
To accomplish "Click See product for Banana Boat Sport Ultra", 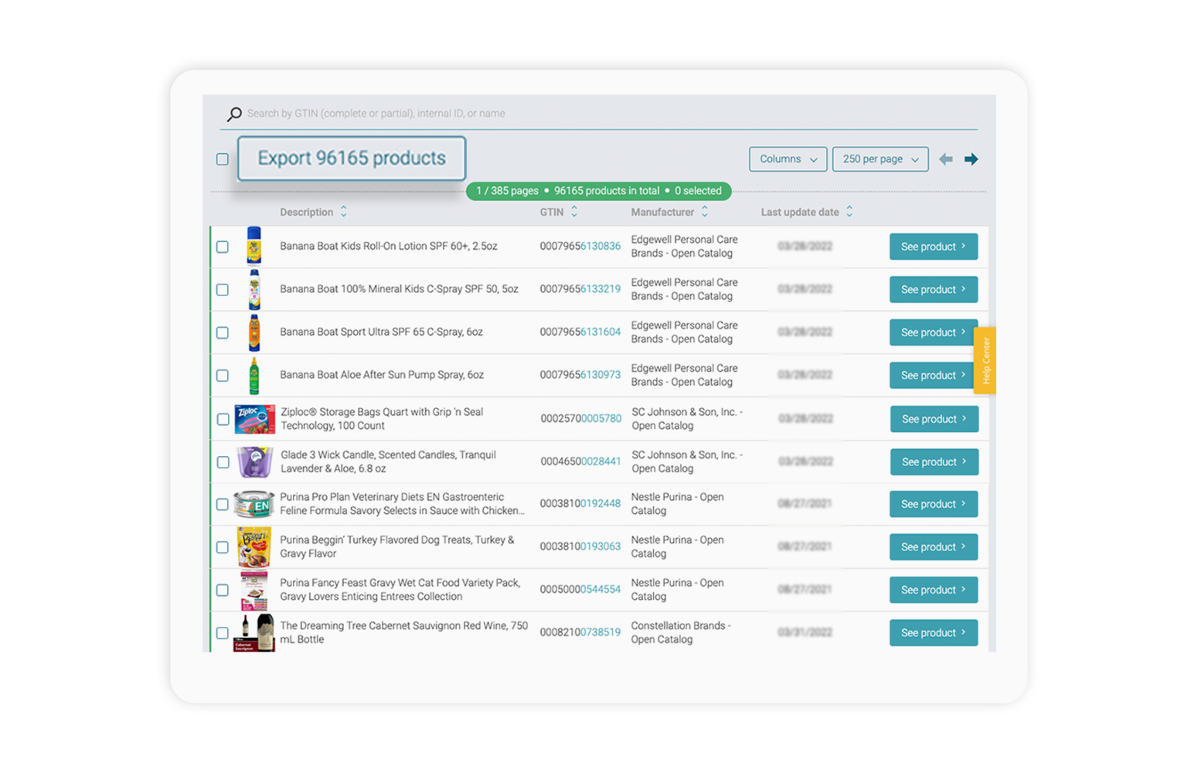I will [x=934, y=332].
